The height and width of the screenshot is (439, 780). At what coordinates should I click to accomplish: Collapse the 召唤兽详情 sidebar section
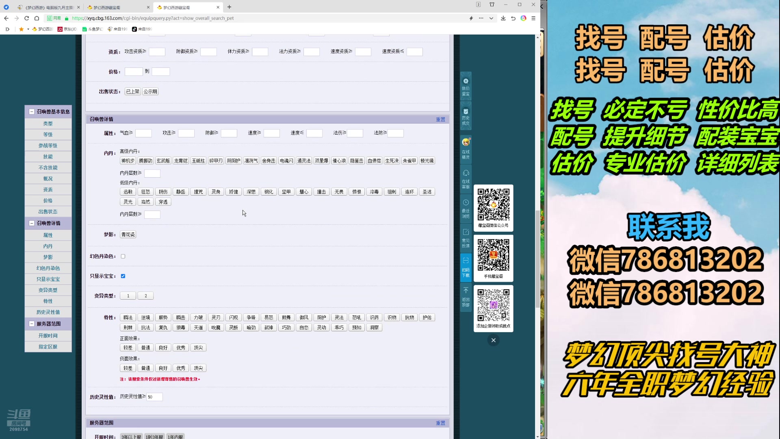tap(32, 223)
